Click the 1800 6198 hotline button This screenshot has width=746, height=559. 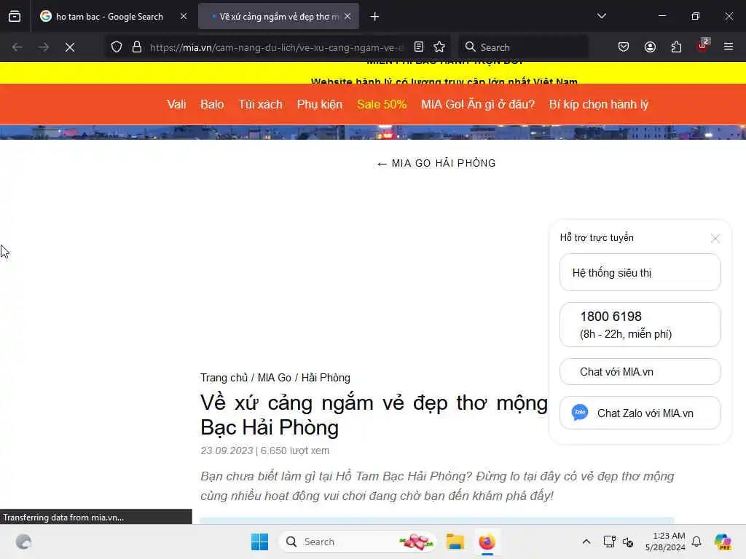tap(640, 325)
